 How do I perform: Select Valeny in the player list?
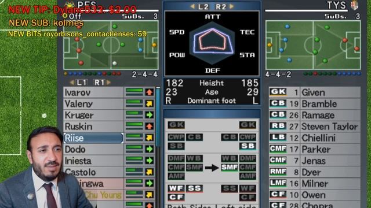coord(93,103)
